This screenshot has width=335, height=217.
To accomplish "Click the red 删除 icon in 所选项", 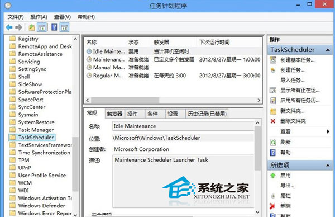I will click(272, 206).
